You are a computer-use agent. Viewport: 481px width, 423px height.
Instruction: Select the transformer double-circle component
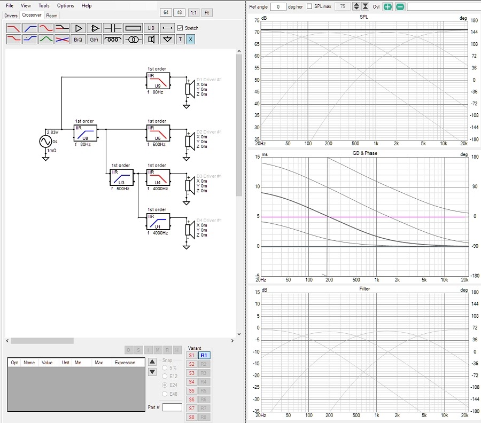(133, 39)
